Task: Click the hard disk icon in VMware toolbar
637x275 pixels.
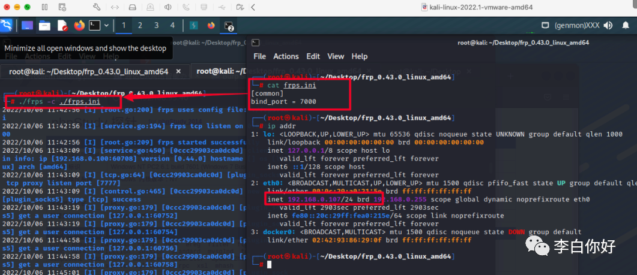Action: click(132, 7)
